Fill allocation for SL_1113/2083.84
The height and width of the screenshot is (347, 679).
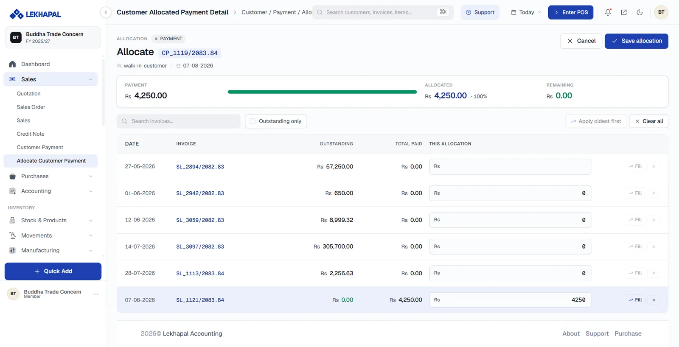coord(635,273)
